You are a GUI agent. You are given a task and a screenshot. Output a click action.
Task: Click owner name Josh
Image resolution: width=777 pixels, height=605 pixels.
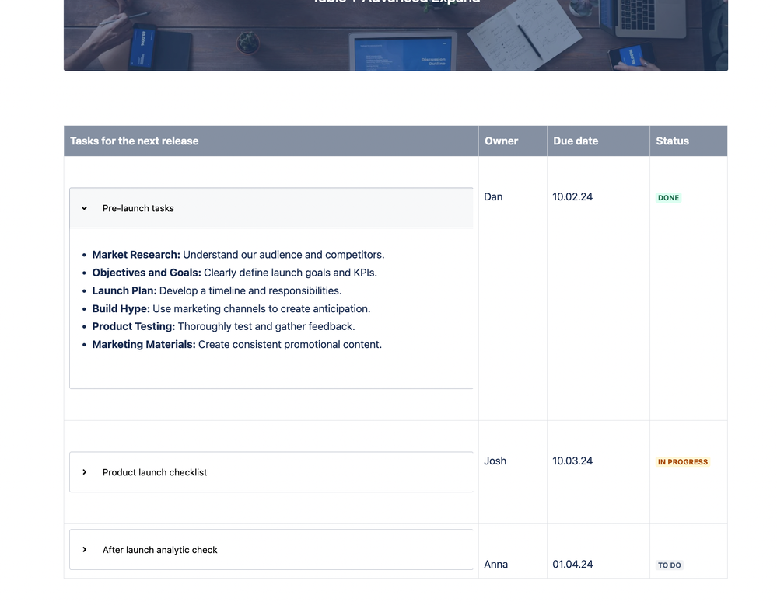(x=495, y=461)
